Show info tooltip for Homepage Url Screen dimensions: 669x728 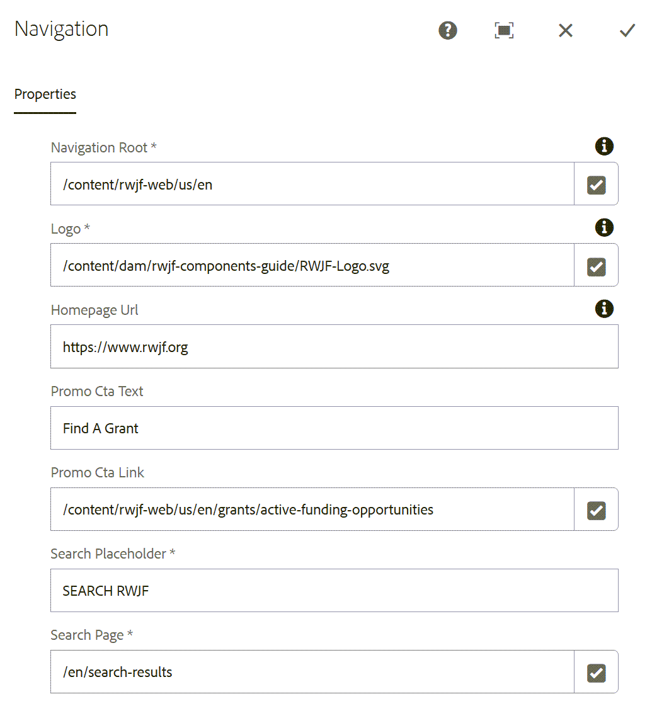604,309
